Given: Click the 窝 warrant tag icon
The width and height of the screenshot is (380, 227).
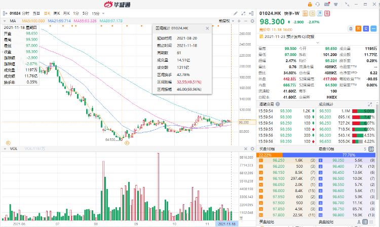Looking at the screenshot, I should [x=327, y=13].
